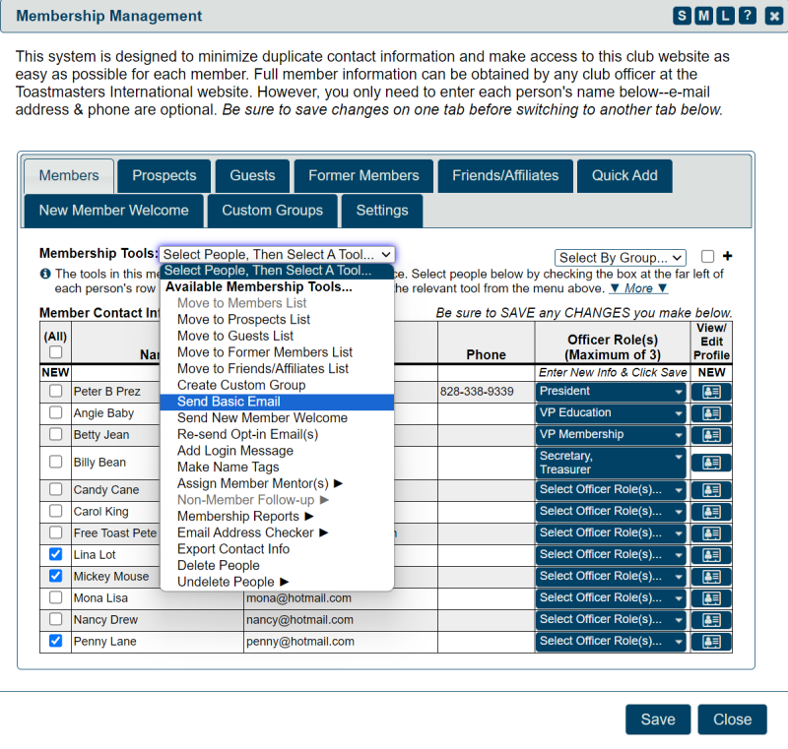Open the New Member Welcome tab
Viewport: 788px width, 749px height.
click(x=114, y=211)
